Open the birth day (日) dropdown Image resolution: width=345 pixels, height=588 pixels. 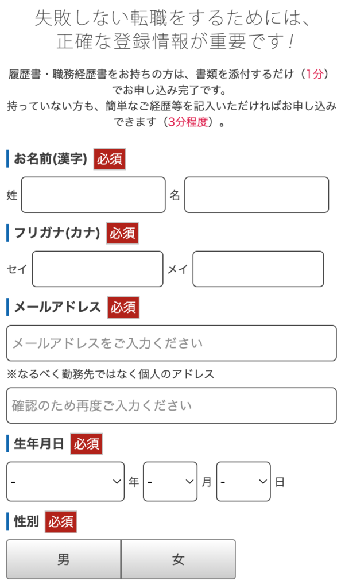(x=243, y=481)
